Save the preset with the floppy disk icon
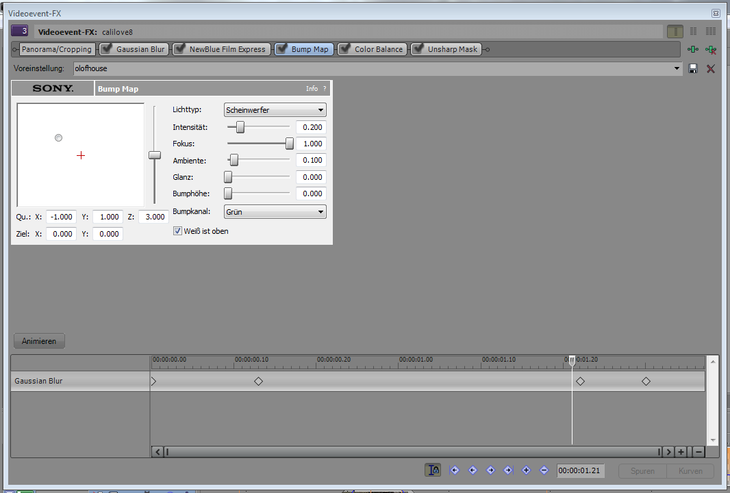 pyautogui.click(x=693, y=68)
